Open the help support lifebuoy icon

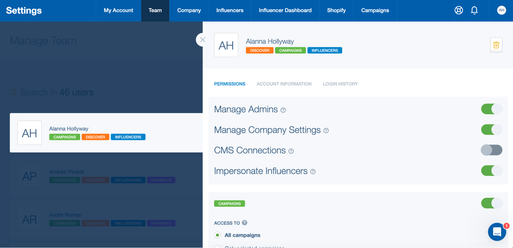[459, 11]
